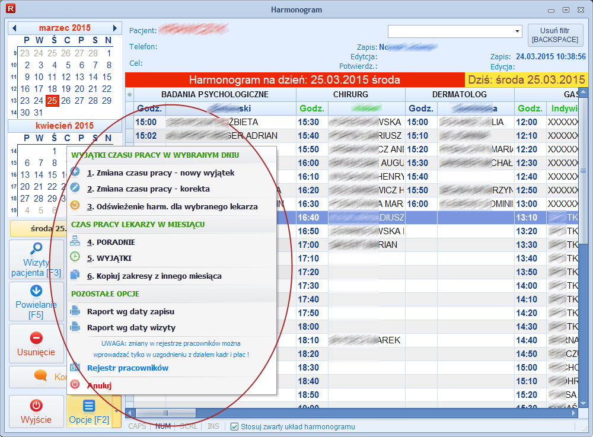Select Raport wg daty wizyty menu entry
The height and width of the screenshot is (437, 593).
pos(131,327)
